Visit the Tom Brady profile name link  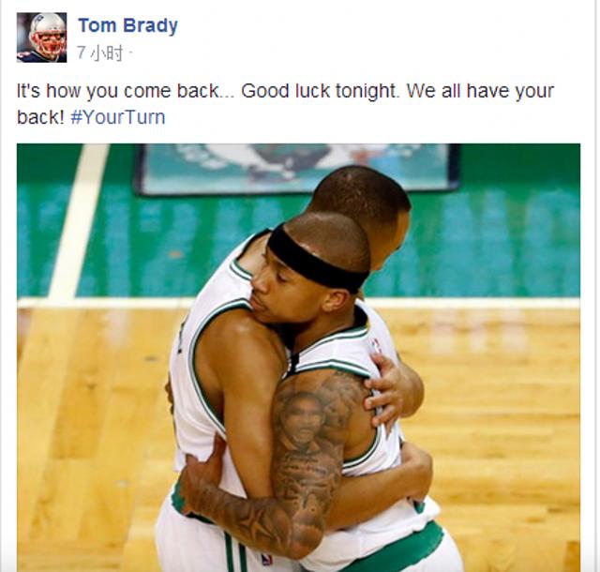[x=127, y=25]
